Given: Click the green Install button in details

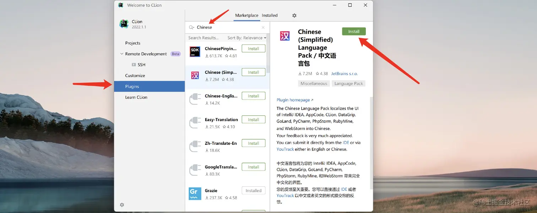Looking at the screenshot, I should [x=354, y=32].
